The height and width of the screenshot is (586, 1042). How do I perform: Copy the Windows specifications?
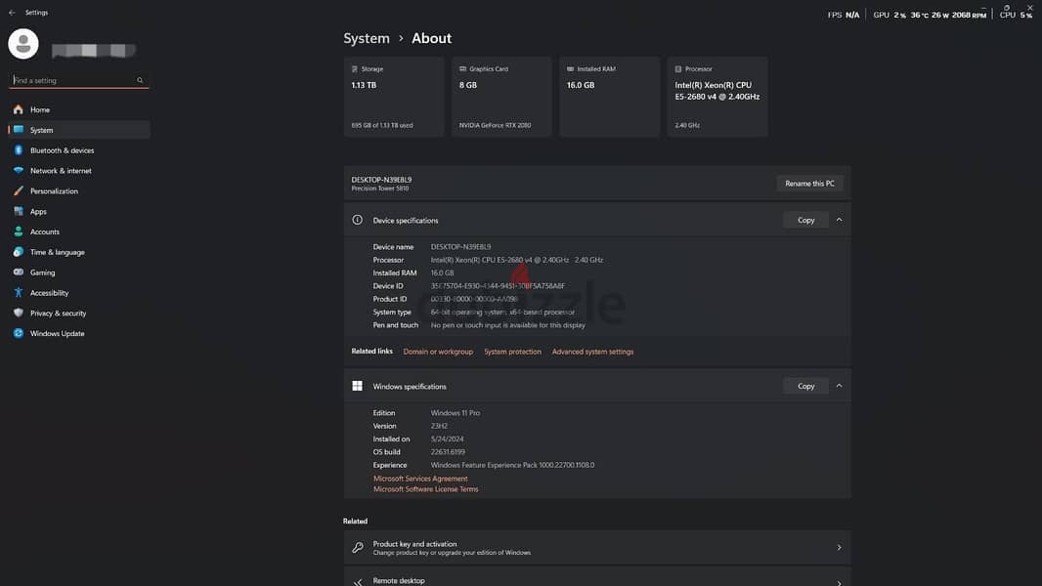[x=805, y=386]
